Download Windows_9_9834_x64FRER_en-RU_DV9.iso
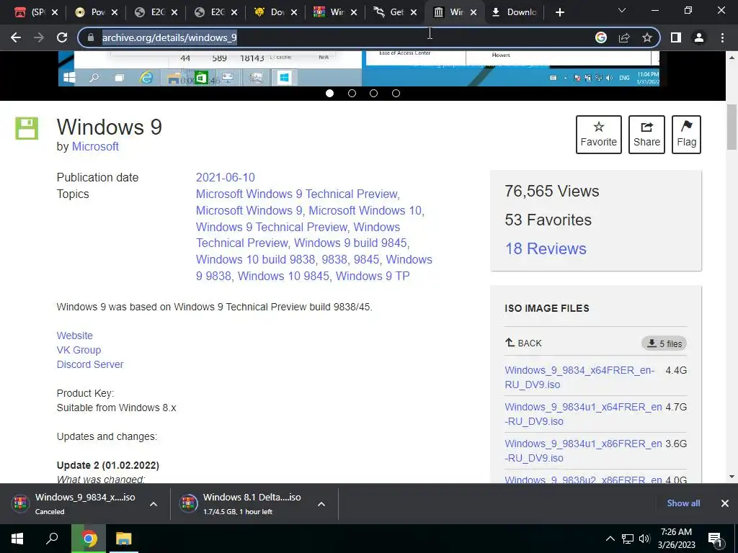The width and height of the screenshot is (738, 553). click(x=579, y=377)
